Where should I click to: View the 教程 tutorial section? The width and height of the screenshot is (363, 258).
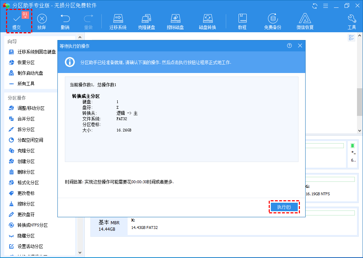(242, 21)
